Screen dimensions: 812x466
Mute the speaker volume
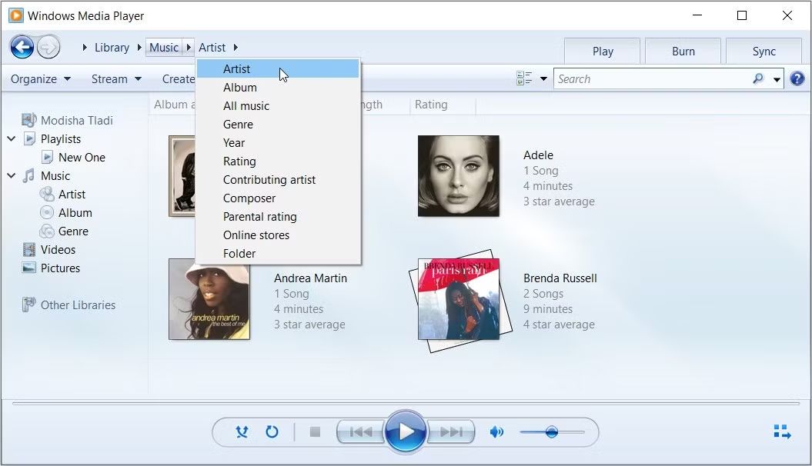pos(496,432)
